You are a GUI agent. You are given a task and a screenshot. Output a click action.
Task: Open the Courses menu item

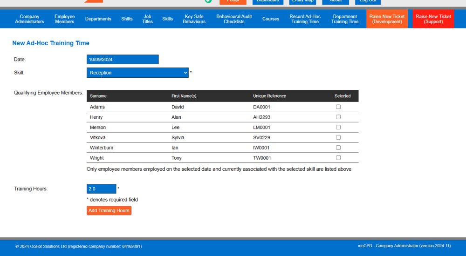click(x=271, y=19)
